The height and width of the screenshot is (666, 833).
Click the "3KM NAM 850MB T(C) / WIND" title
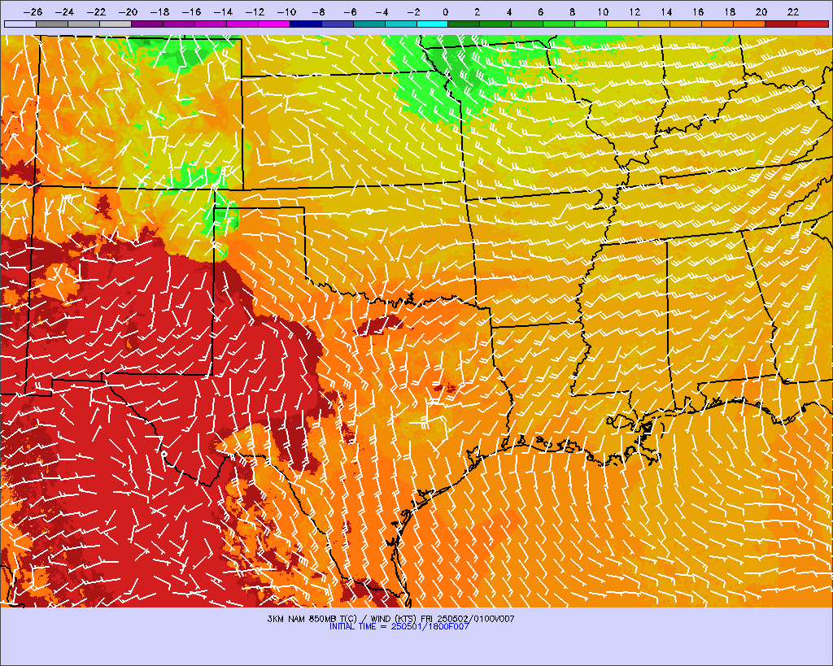pos(328,619)
